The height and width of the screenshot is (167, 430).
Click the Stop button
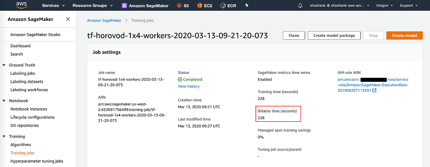click(373, 35)
